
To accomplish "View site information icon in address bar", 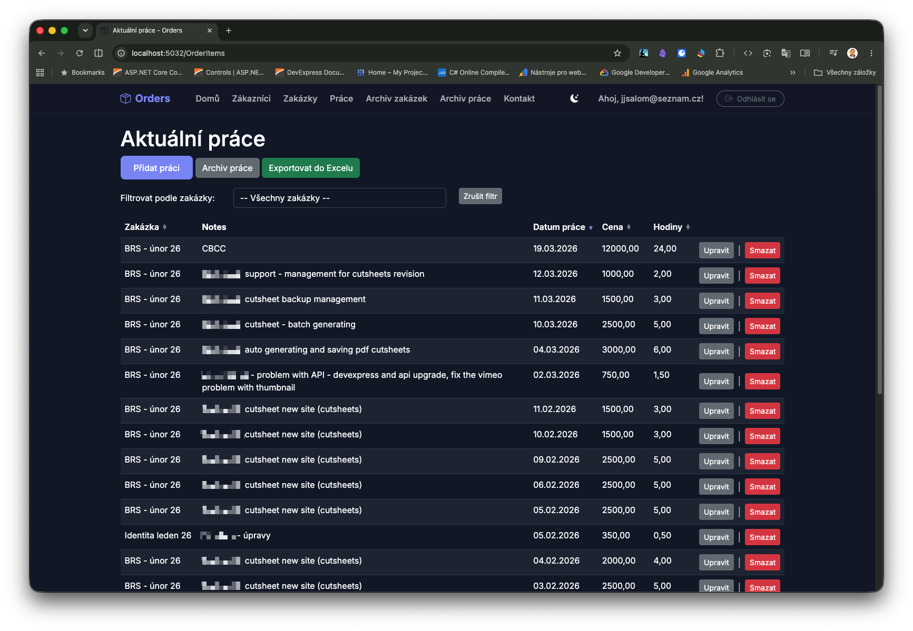I will 121,53.
